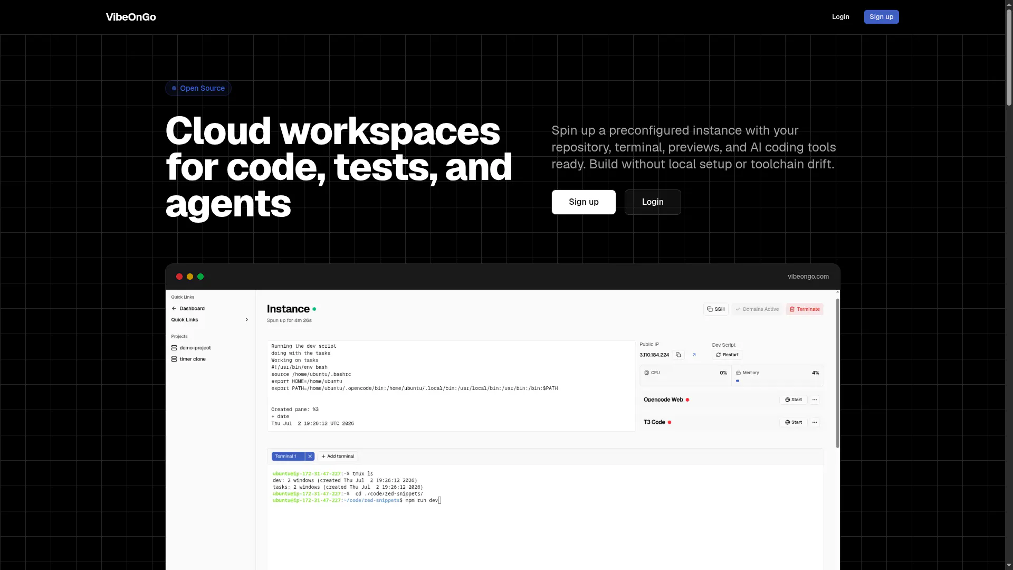Click the Projects sidebar heading
This screenshot has height=570, width=1013.
coord(179,337)
